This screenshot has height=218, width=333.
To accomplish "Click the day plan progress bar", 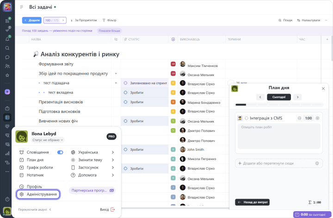I will [278, 105].
